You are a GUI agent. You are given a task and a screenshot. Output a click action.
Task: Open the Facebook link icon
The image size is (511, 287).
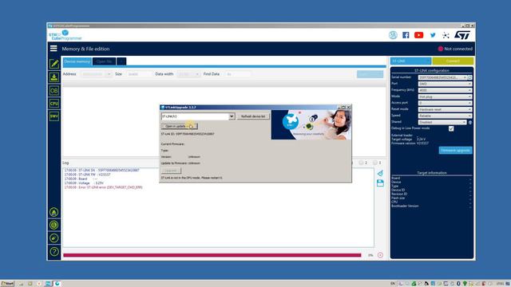click(x=406, y=35)
